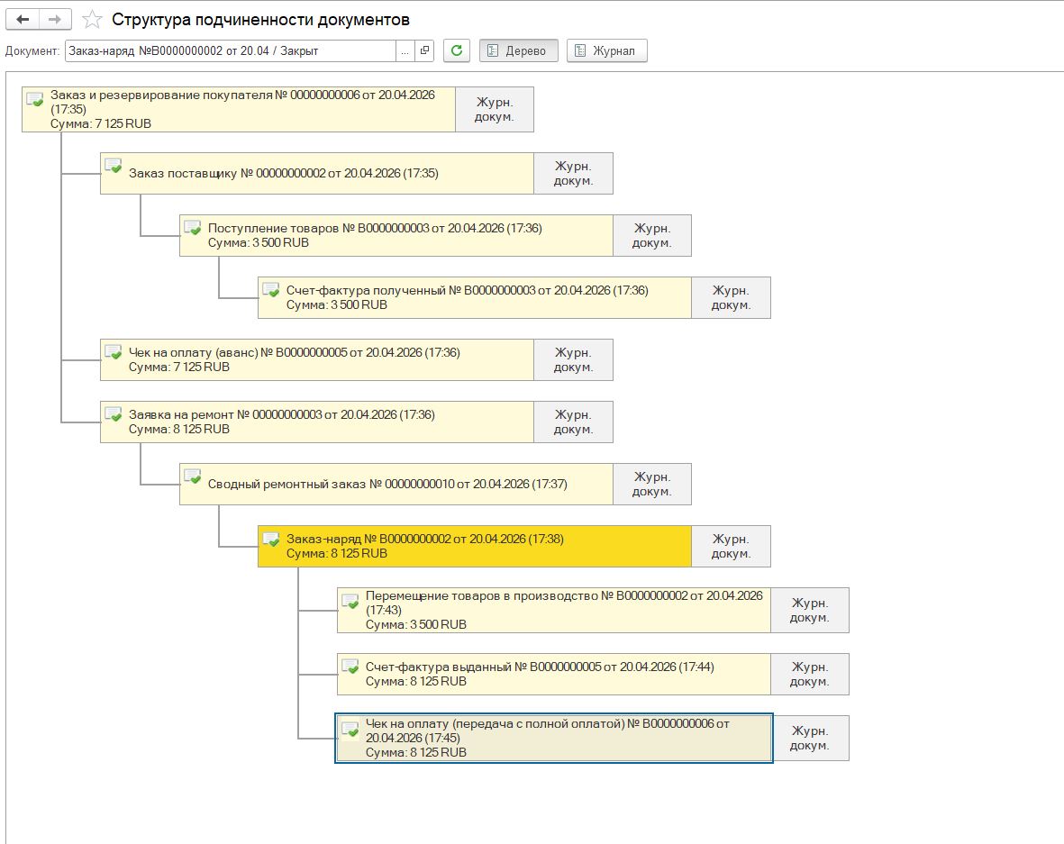1064x844 pixels.
Task: Click the green refresh icon button
Action: [x=457, y=50]
